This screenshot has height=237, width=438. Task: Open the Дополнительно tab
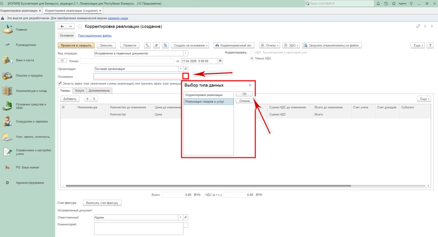click(x=100, y=91)
